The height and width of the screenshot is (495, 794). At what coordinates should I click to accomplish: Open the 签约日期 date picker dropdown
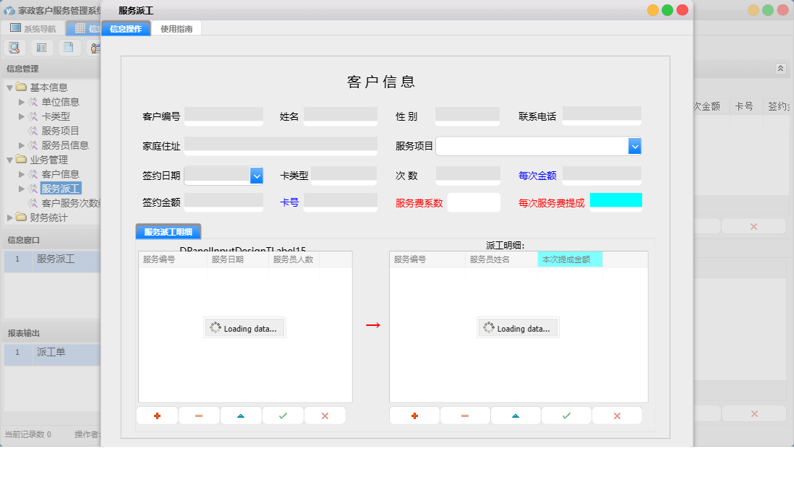(x=257, y=175)
